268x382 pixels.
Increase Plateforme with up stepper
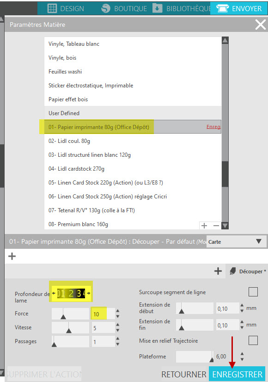coord(242,354)
